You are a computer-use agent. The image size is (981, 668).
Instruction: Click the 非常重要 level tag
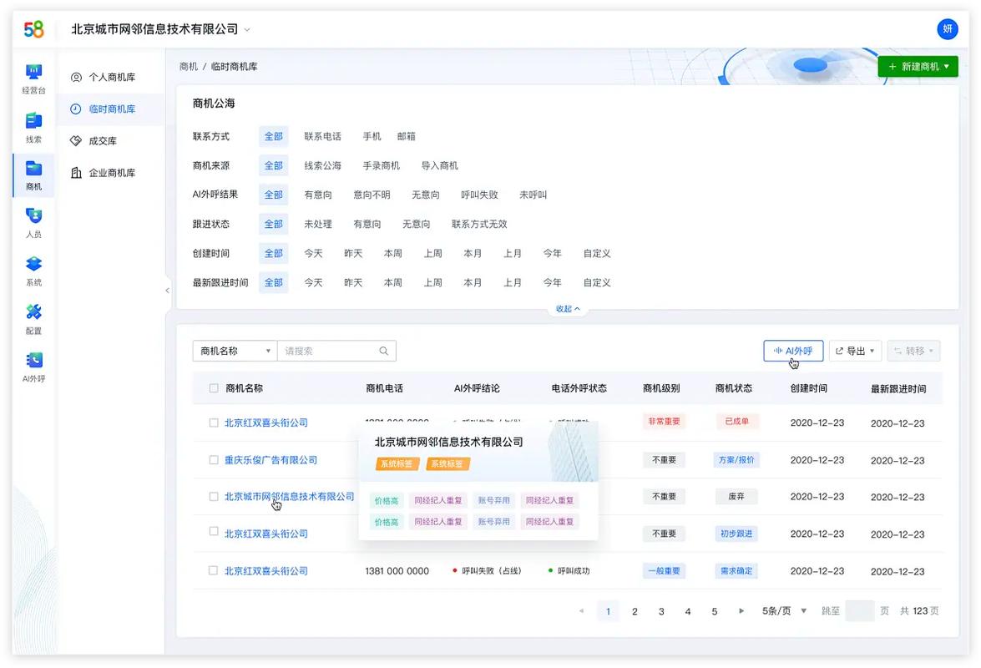click(664, 422)
